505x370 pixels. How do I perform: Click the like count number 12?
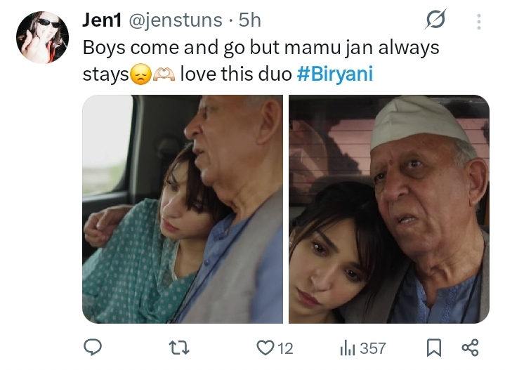(284, 348)
